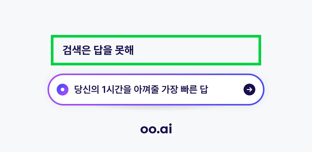Click the oo.ai logo
Image resolution: width=312 pixels, height=152 pixels.
coord(156,129)
